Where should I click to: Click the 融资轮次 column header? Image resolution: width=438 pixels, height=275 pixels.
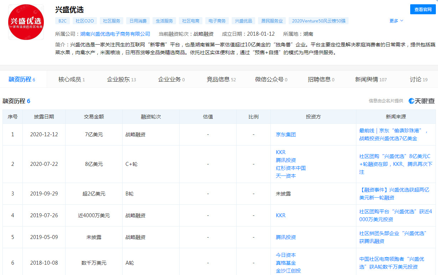[151, 117]
